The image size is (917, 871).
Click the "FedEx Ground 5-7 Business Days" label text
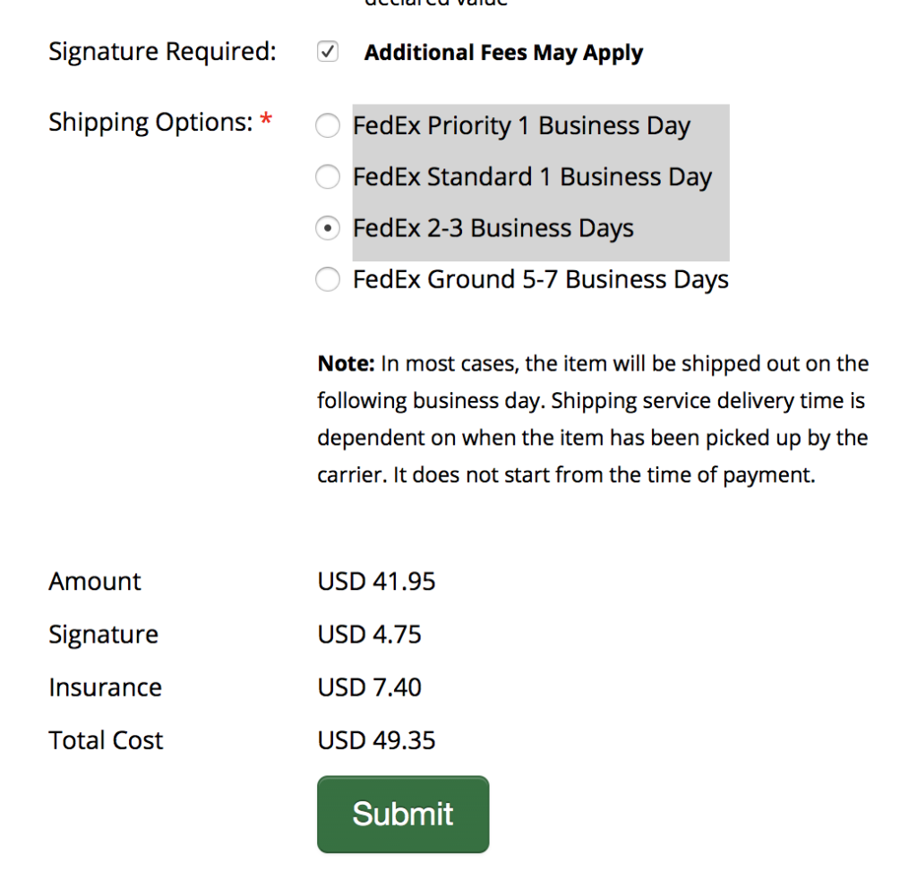(540, 280)
